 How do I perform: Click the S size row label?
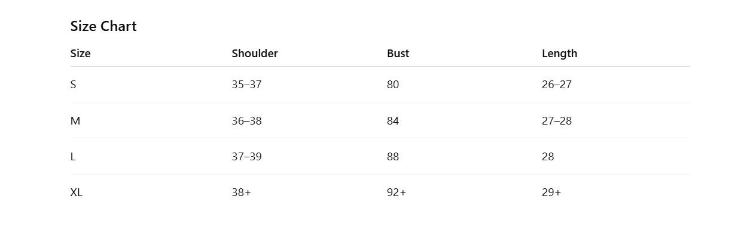74,85
